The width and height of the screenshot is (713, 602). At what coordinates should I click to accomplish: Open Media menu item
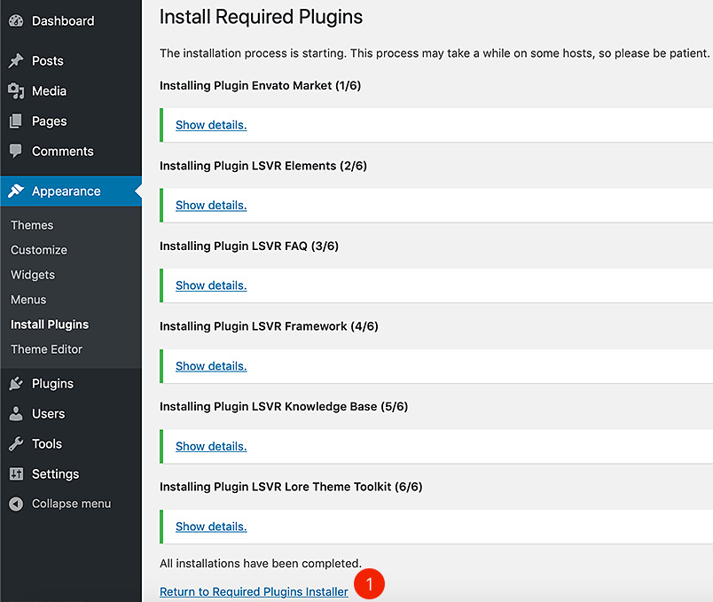71,91
